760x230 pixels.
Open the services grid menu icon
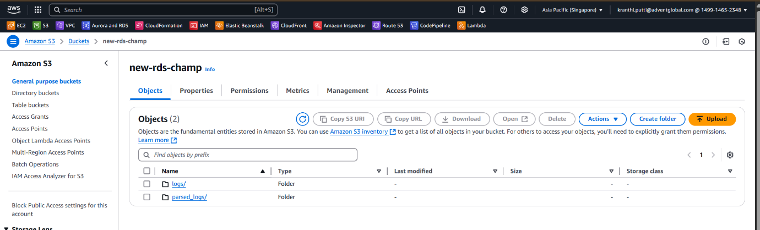click(38, 10)
